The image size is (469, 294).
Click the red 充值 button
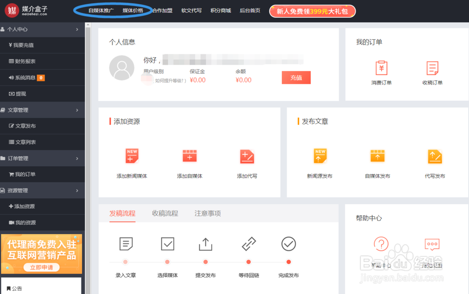click(296, 78)
